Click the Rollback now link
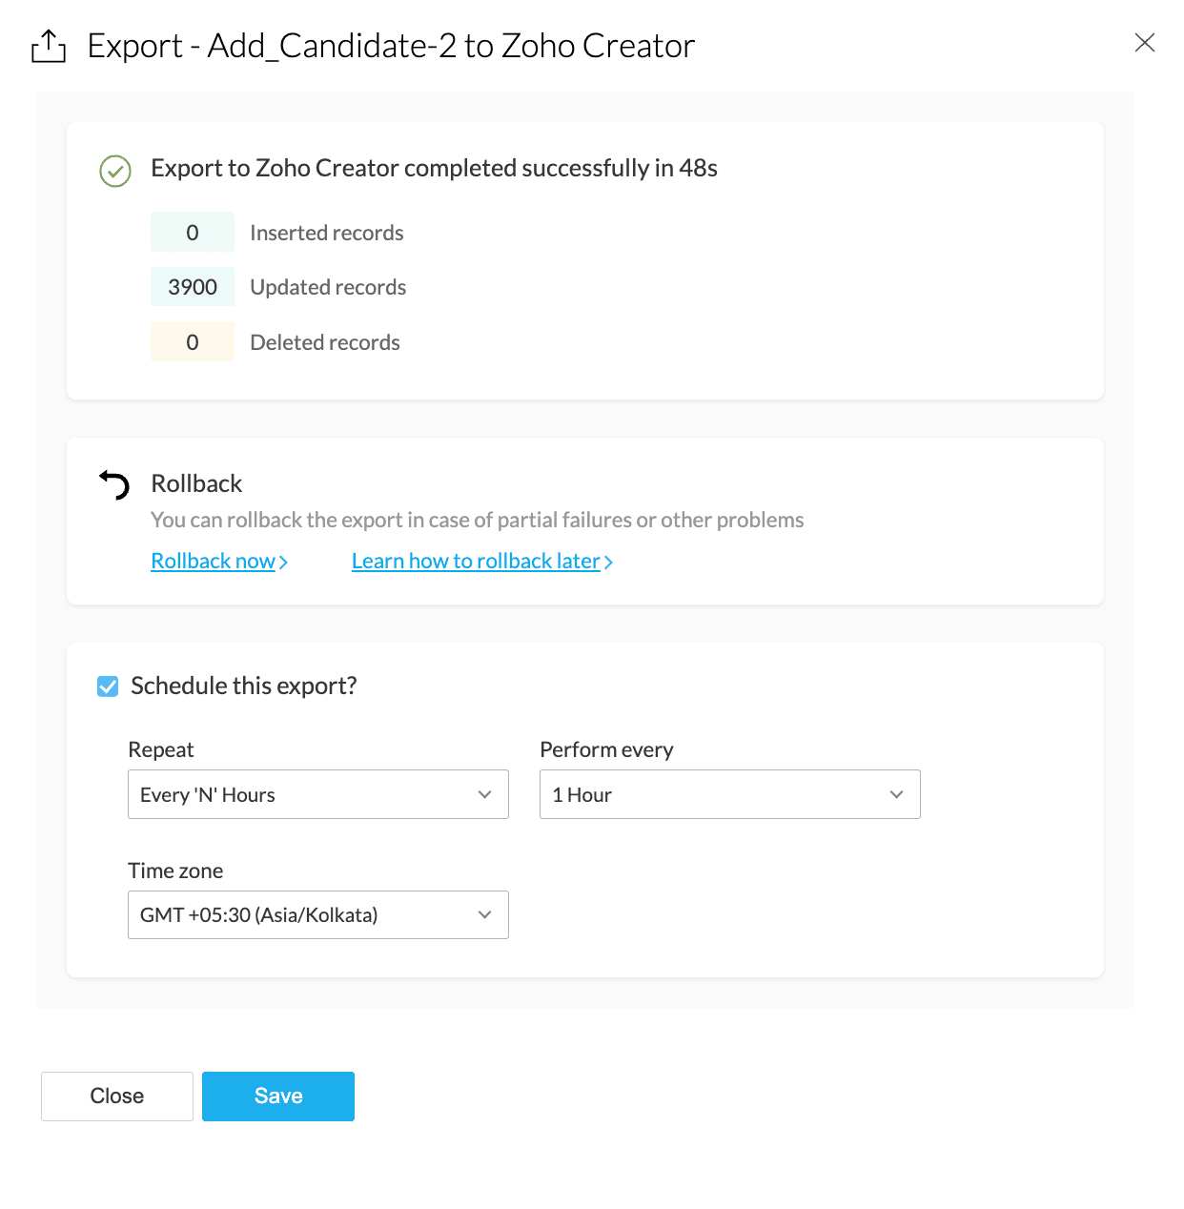The image size is (1184, 1209). [213, 562]
